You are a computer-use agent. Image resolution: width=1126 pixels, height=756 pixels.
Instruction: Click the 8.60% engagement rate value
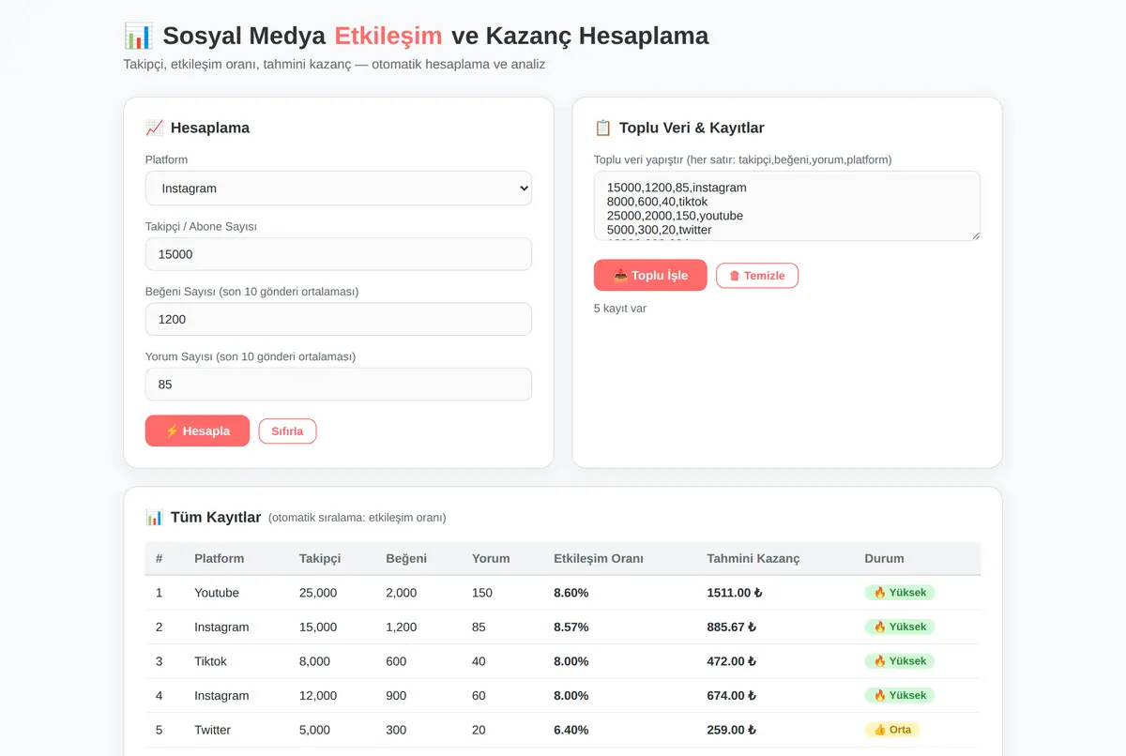point(571,593)
